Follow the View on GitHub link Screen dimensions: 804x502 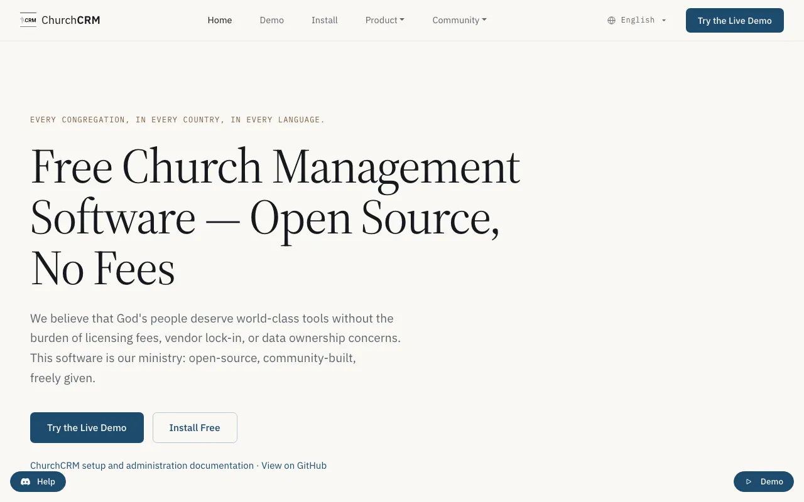point(294,466)
